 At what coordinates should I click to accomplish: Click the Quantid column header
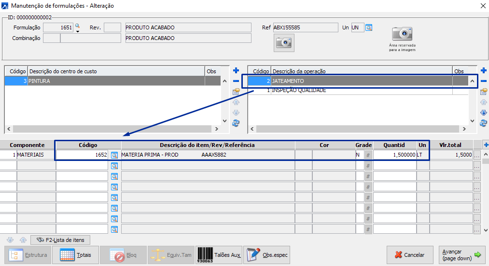pos(395,145)
